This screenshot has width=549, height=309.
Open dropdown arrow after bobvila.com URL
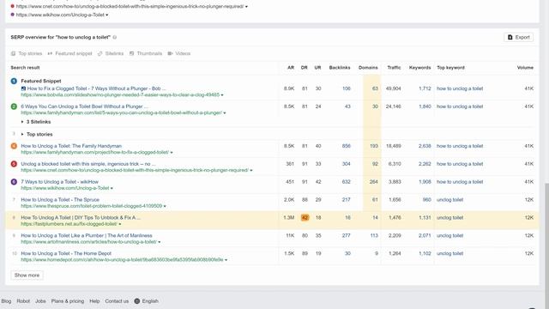point(222,95)
